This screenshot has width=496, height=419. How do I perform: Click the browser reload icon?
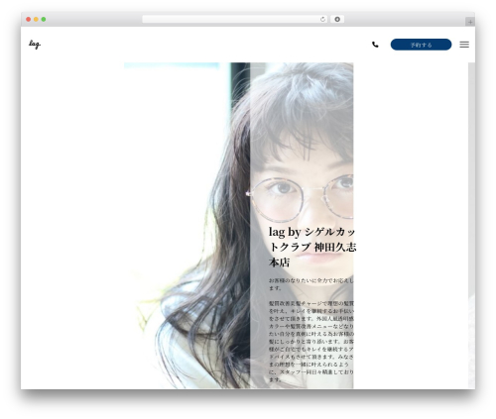(x=322, y=20)
